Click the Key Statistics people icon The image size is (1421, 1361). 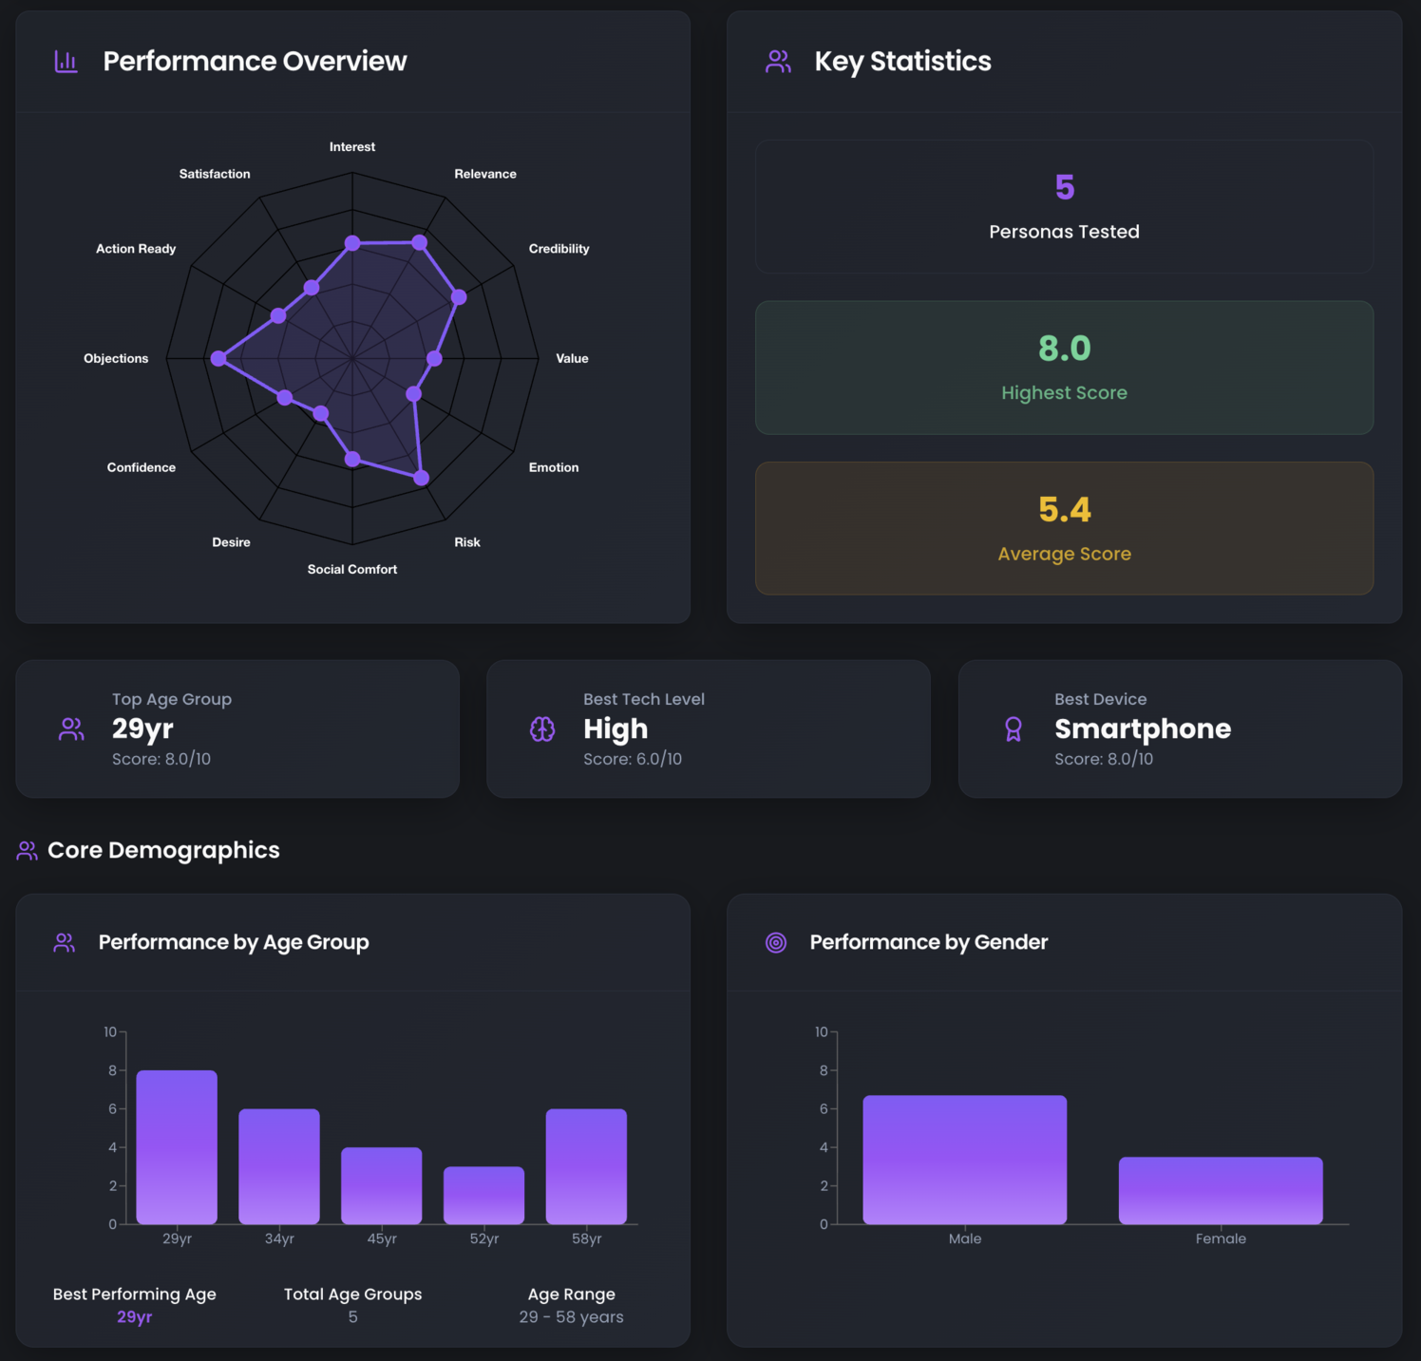(x=778, y=62)
